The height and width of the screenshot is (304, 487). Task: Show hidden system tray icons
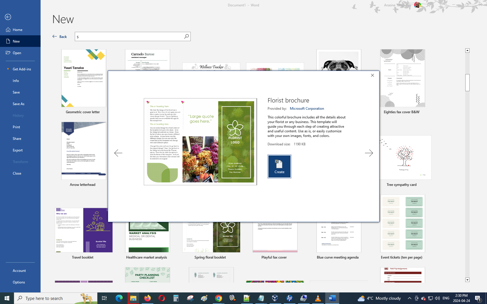409,298
